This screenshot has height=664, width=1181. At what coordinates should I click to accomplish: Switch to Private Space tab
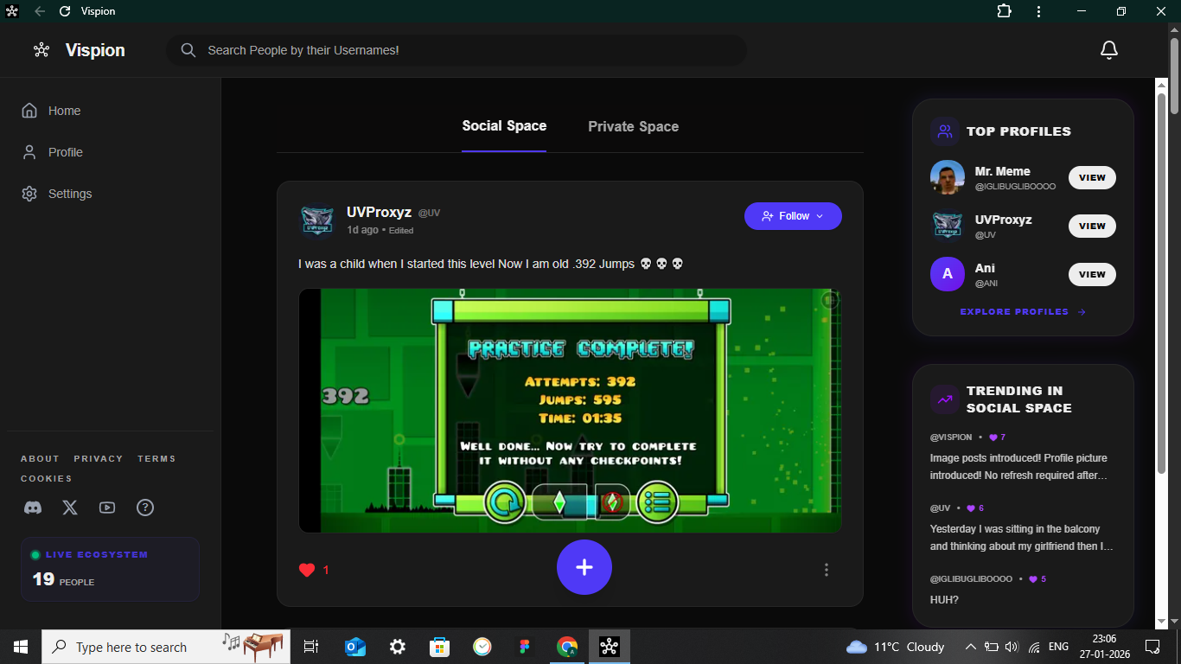pyautogui.click(x=634, y=126)
